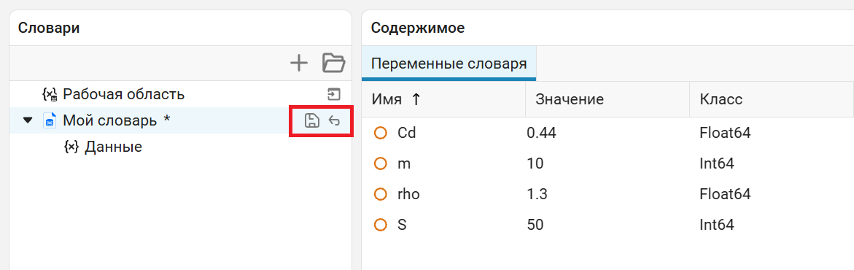854x270 pixels.
Task: Select variable name Cd
Action: click(x=407, y=133)
